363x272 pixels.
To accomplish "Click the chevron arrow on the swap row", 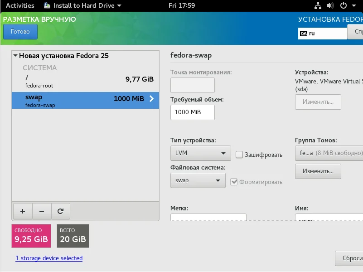I will point(151,99).
